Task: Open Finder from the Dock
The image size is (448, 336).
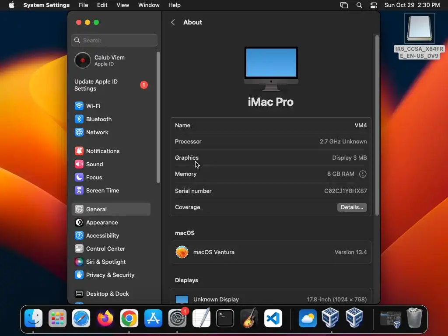Action: tap(33, 318)
